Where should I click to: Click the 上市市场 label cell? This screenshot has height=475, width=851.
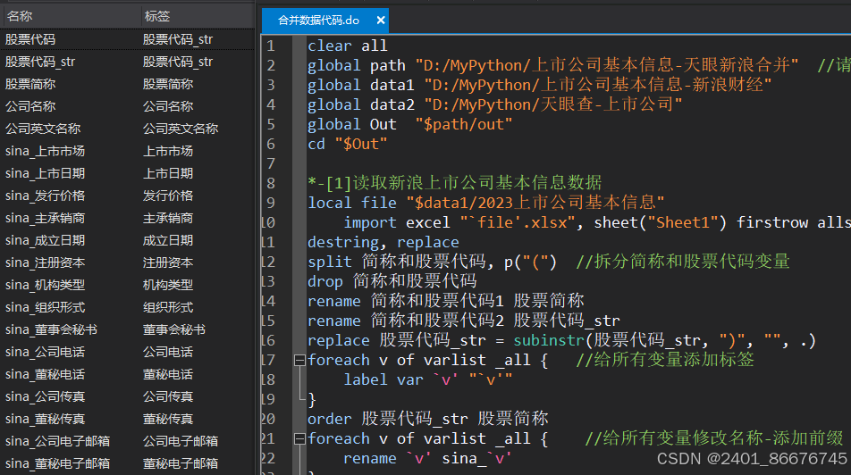click(168, 151)
